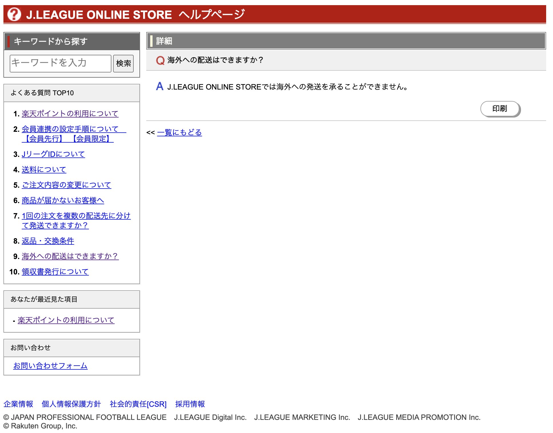553x433 pixels.
Task: Click the J.LEAGUE ONLINE STORE ヘルプページ title
Action: pos(136,14)
